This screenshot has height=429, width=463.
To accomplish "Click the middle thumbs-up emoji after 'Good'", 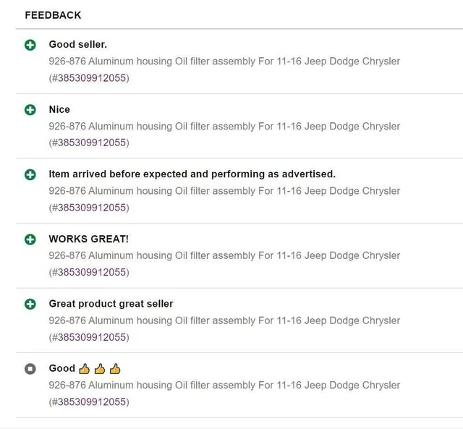I will click(100, 369).
